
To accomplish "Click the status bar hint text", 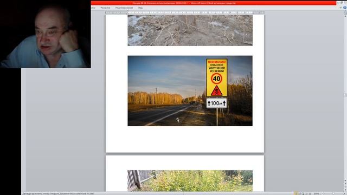I will pos(58,193).
